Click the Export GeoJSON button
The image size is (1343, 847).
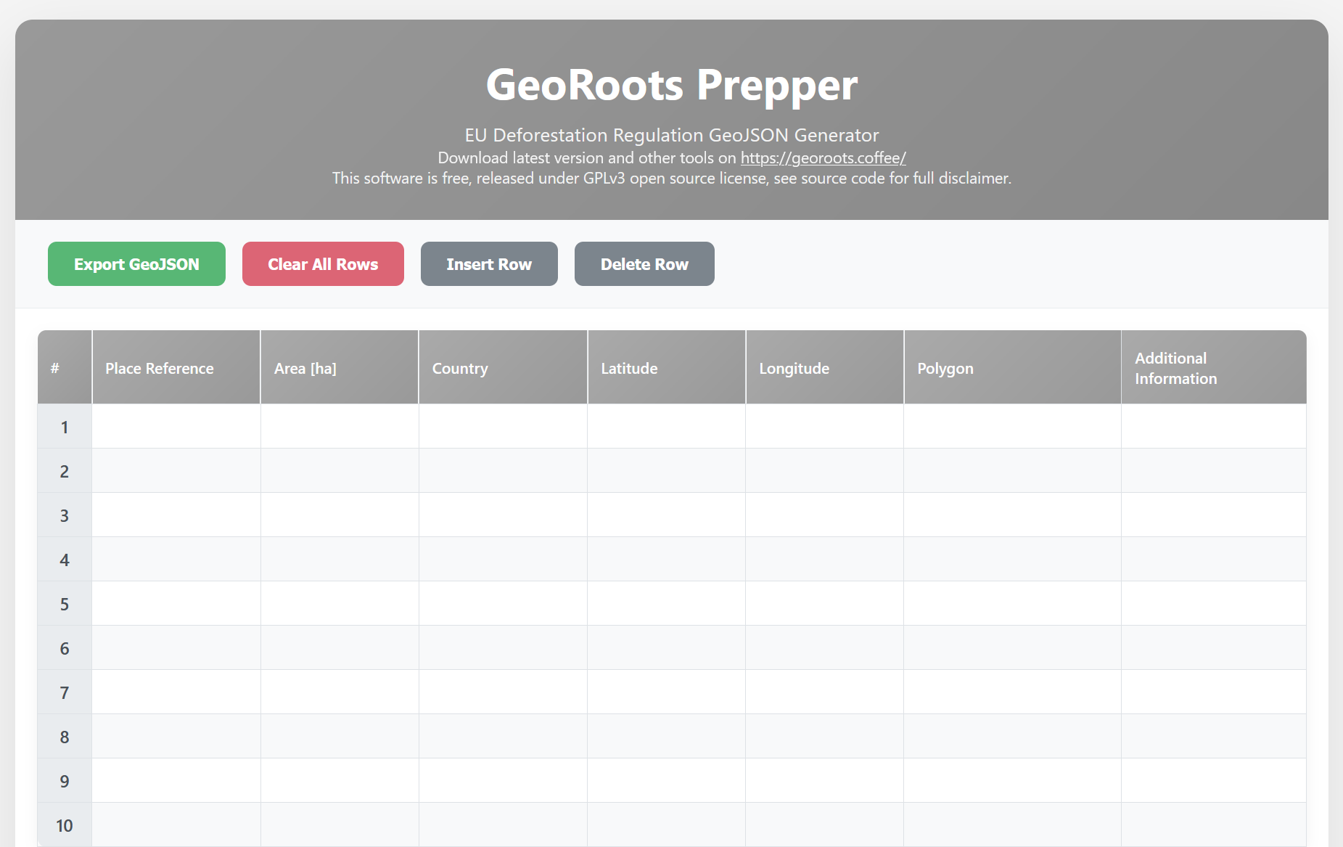[136, 264]
